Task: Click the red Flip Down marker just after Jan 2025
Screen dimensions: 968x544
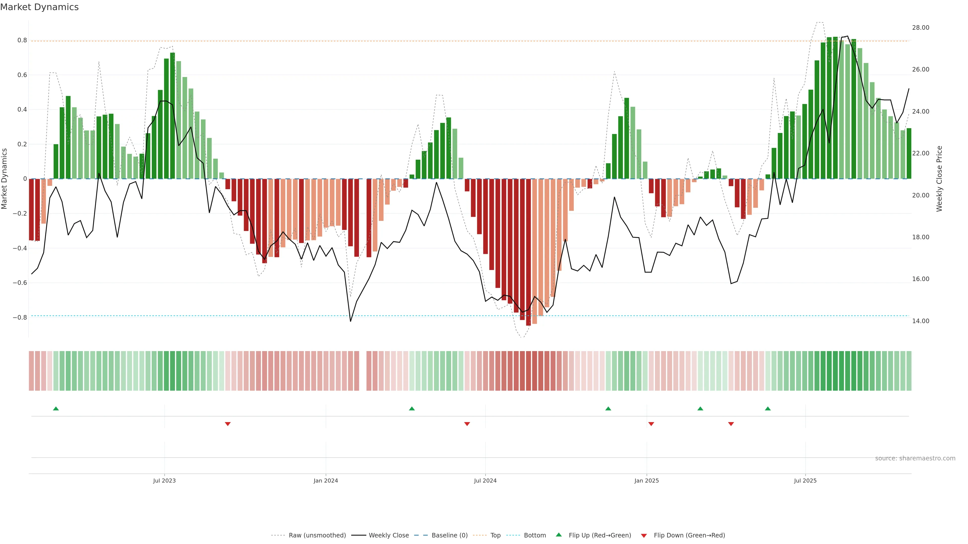Action: tap(651, 424)
